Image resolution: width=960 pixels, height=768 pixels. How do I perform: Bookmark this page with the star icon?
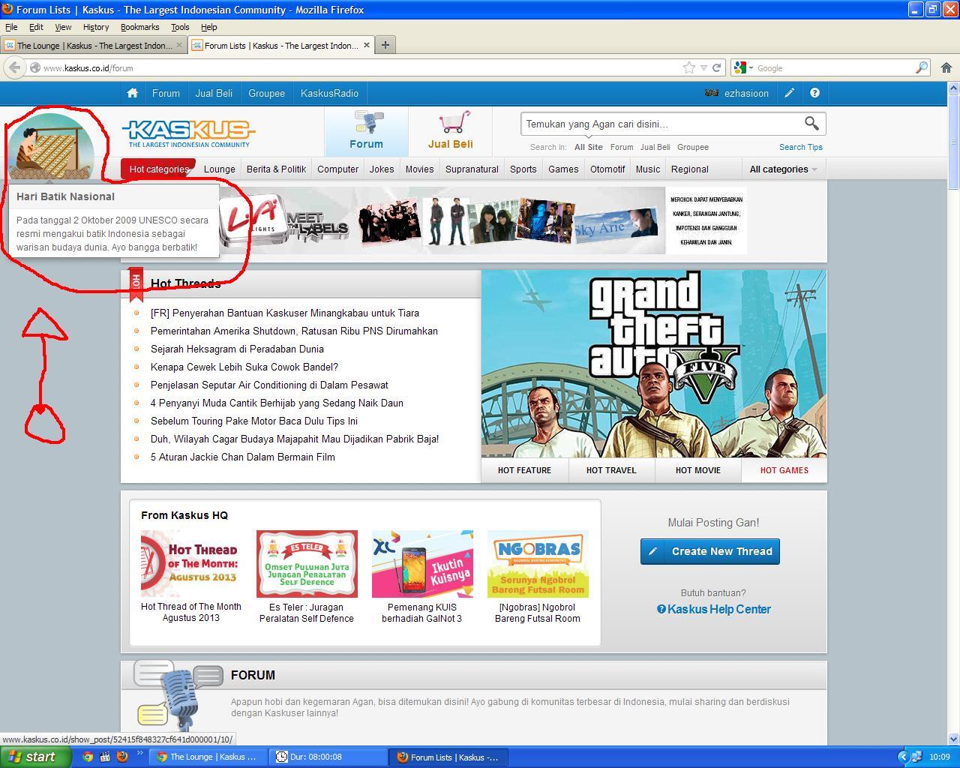coord(689,67)
